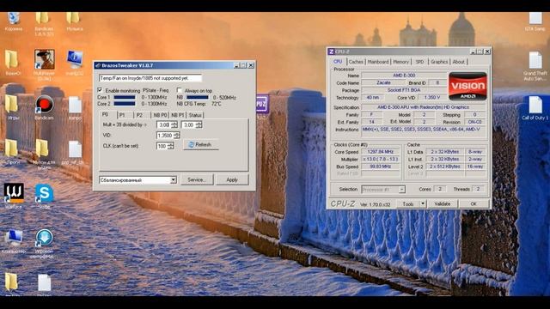This screenshot has width=550, height=309.
Task: Minimize the CPU-Z window
Action: [x=474, y=51]
